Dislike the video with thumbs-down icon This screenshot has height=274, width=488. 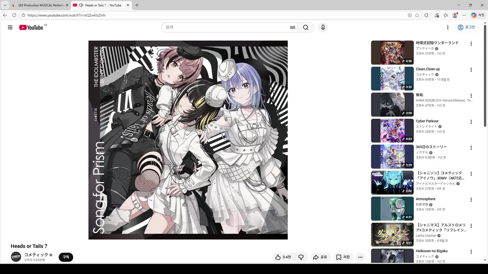click(301, 257)
